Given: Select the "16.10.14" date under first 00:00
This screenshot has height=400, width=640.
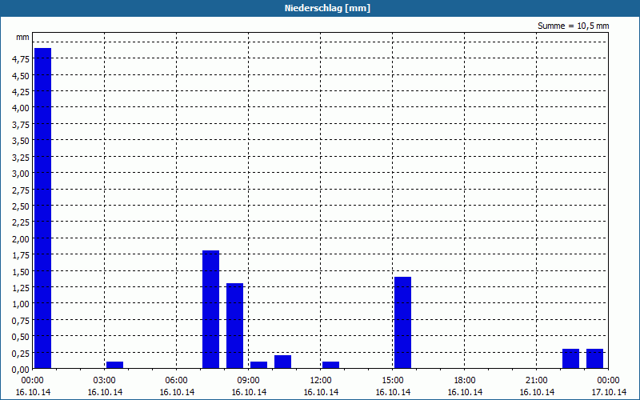Looking at the screenshot, I should pos(33,392).
